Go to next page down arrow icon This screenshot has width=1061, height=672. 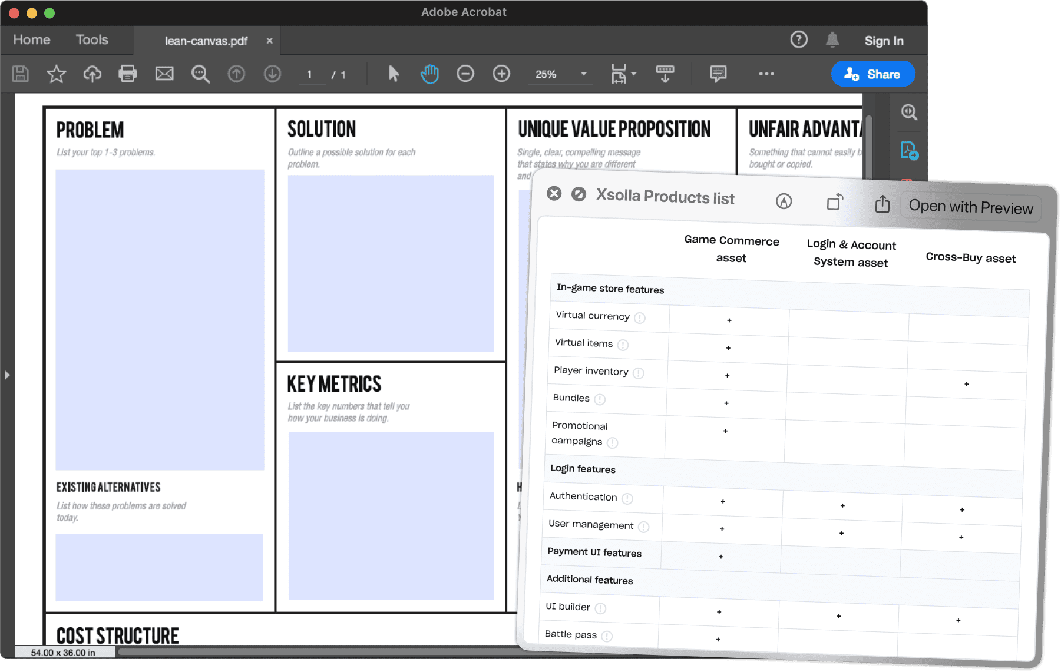click(272, 74)
